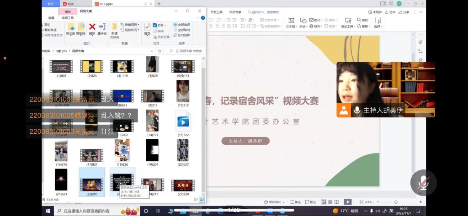Adjust the zoom slider in WPS status bar
The height and width of the screenshot is (216, 468).
coord(395,202)
